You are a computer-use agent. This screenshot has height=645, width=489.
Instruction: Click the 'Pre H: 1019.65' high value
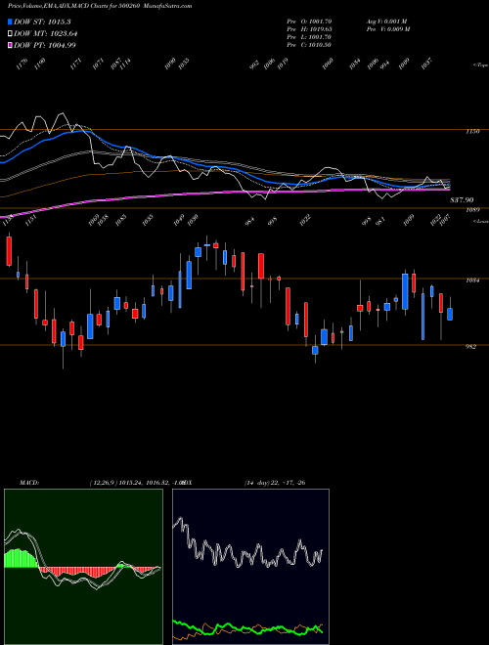309,29
